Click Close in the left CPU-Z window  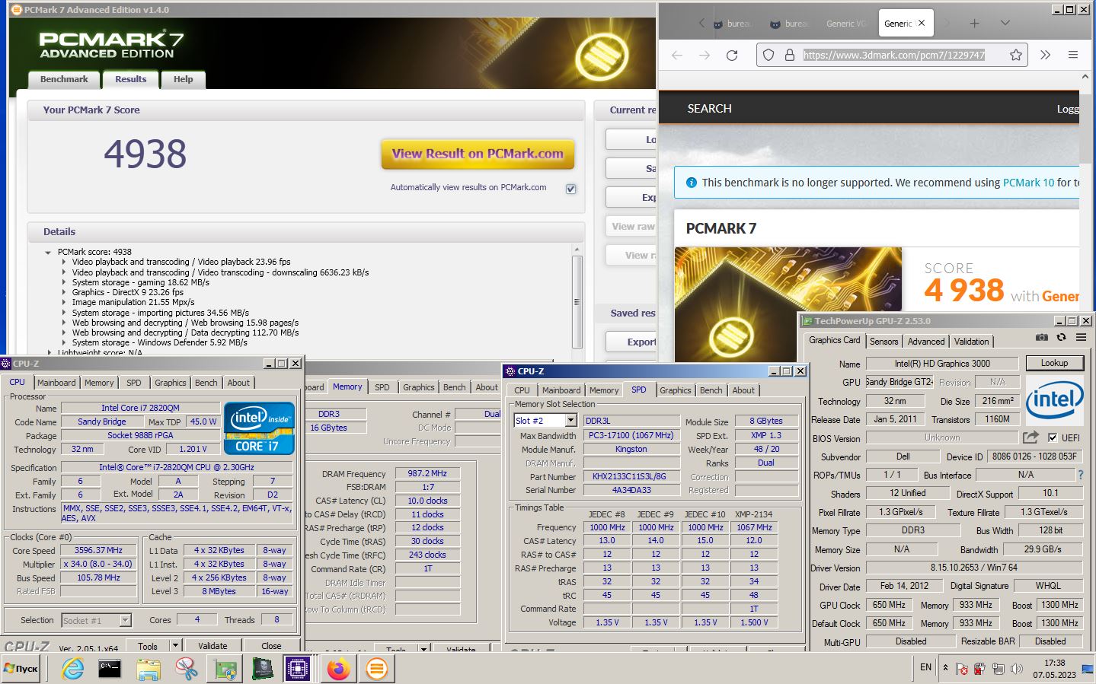pyautogui.click(x=271, y=646)
